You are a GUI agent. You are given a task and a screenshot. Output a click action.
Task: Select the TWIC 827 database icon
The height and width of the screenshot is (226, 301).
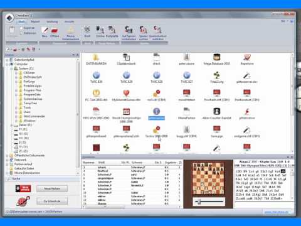187,75
